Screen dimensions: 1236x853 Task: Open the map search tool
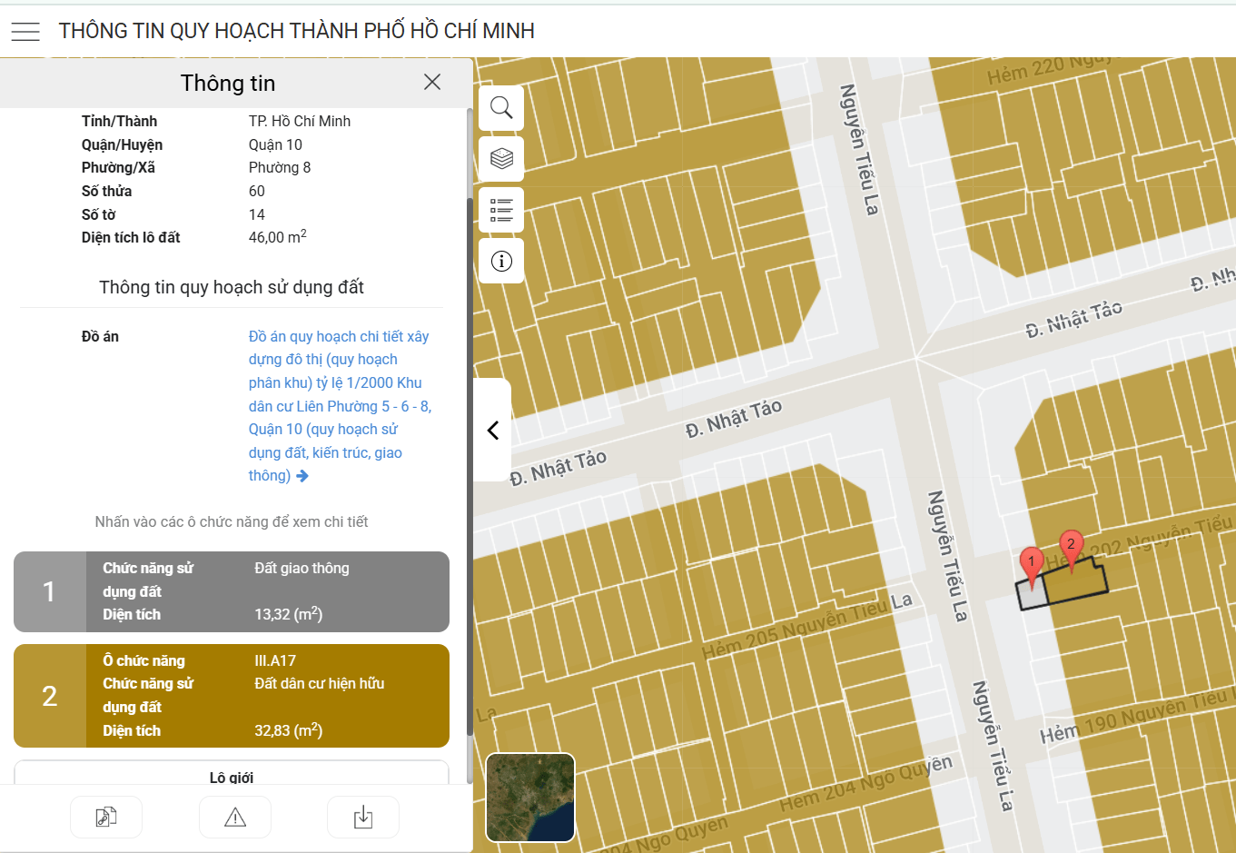coord(501,108)
